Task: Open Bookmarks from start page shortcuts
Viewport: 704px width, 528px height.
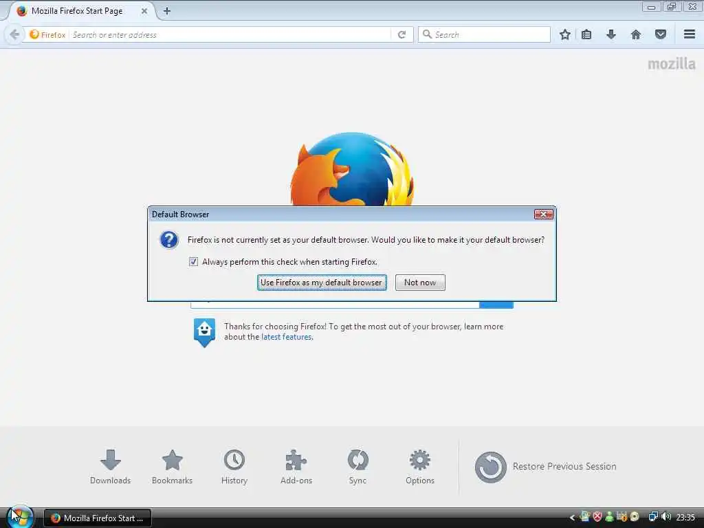Action: [172, 467]
